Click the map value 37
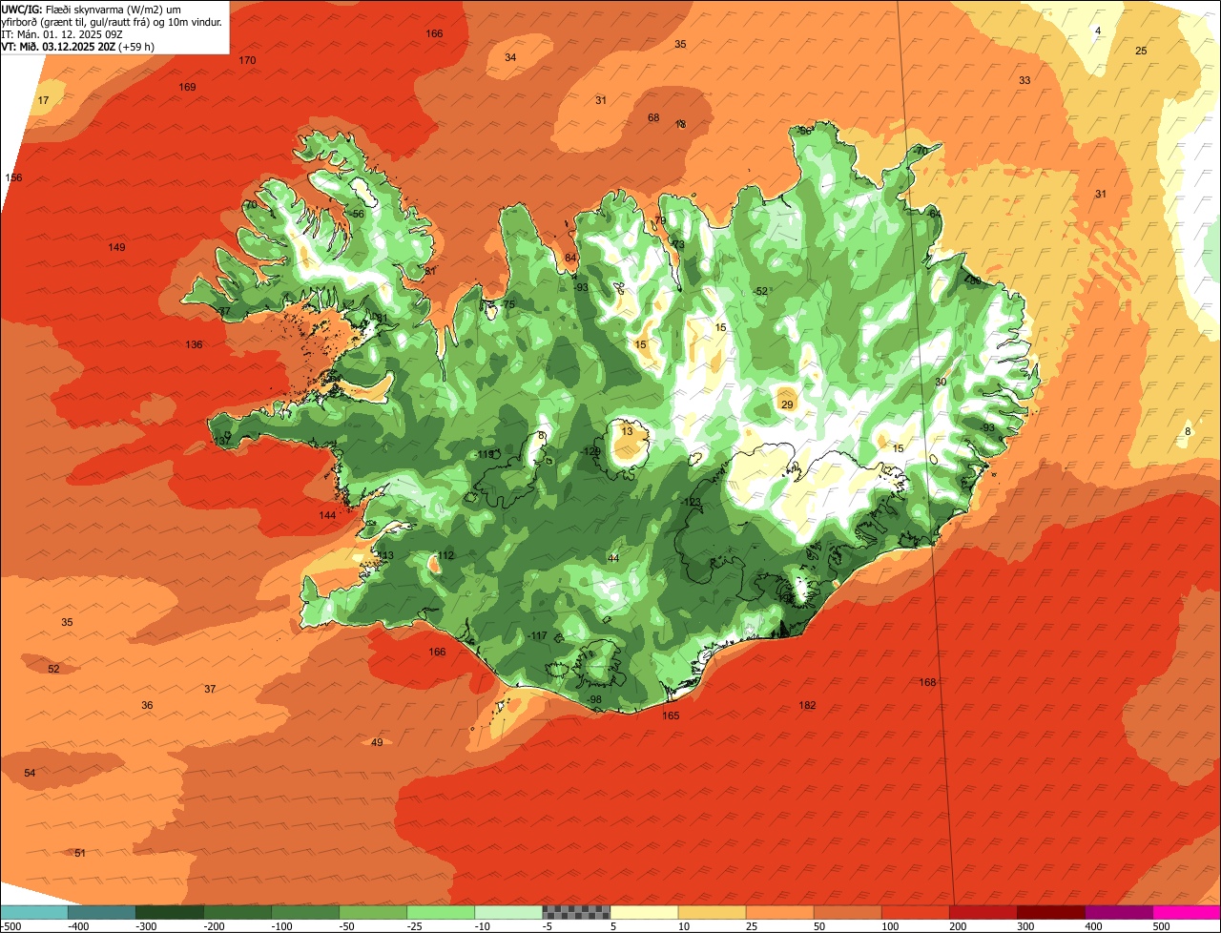 (210, 689)
